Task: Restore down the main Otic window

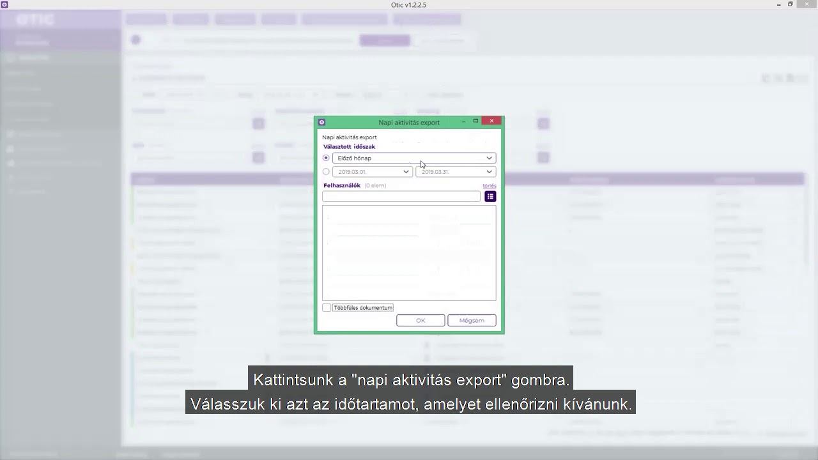Action: 791,4
